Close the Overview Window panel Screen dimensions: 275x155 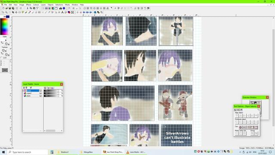(x=267, y=97)
